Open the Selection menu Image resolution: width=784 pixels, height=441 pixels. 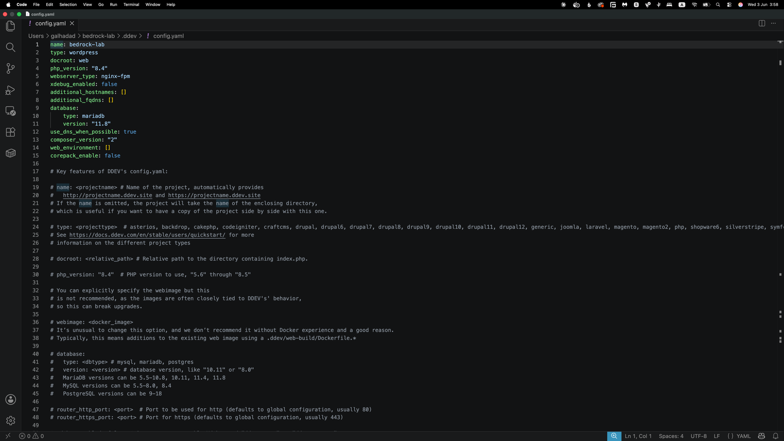pyautogui.click(x=68, y=5)
